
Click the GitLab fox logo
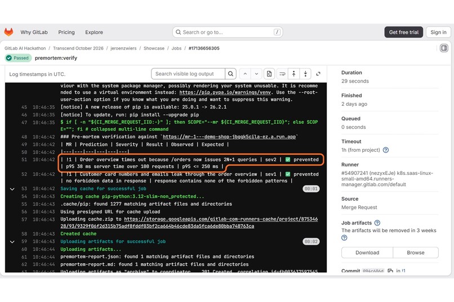coord(8,32)
